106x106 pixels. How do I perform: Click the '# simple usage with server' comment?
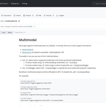29,87
